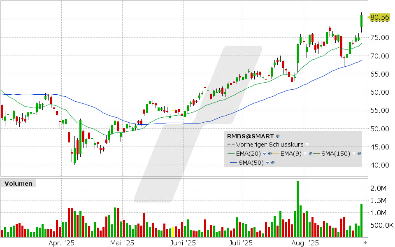This screenshot has height=247, width=395.
Task: Click the green EMA(20) legend line swatch
Action: click(x=231, y=153)
